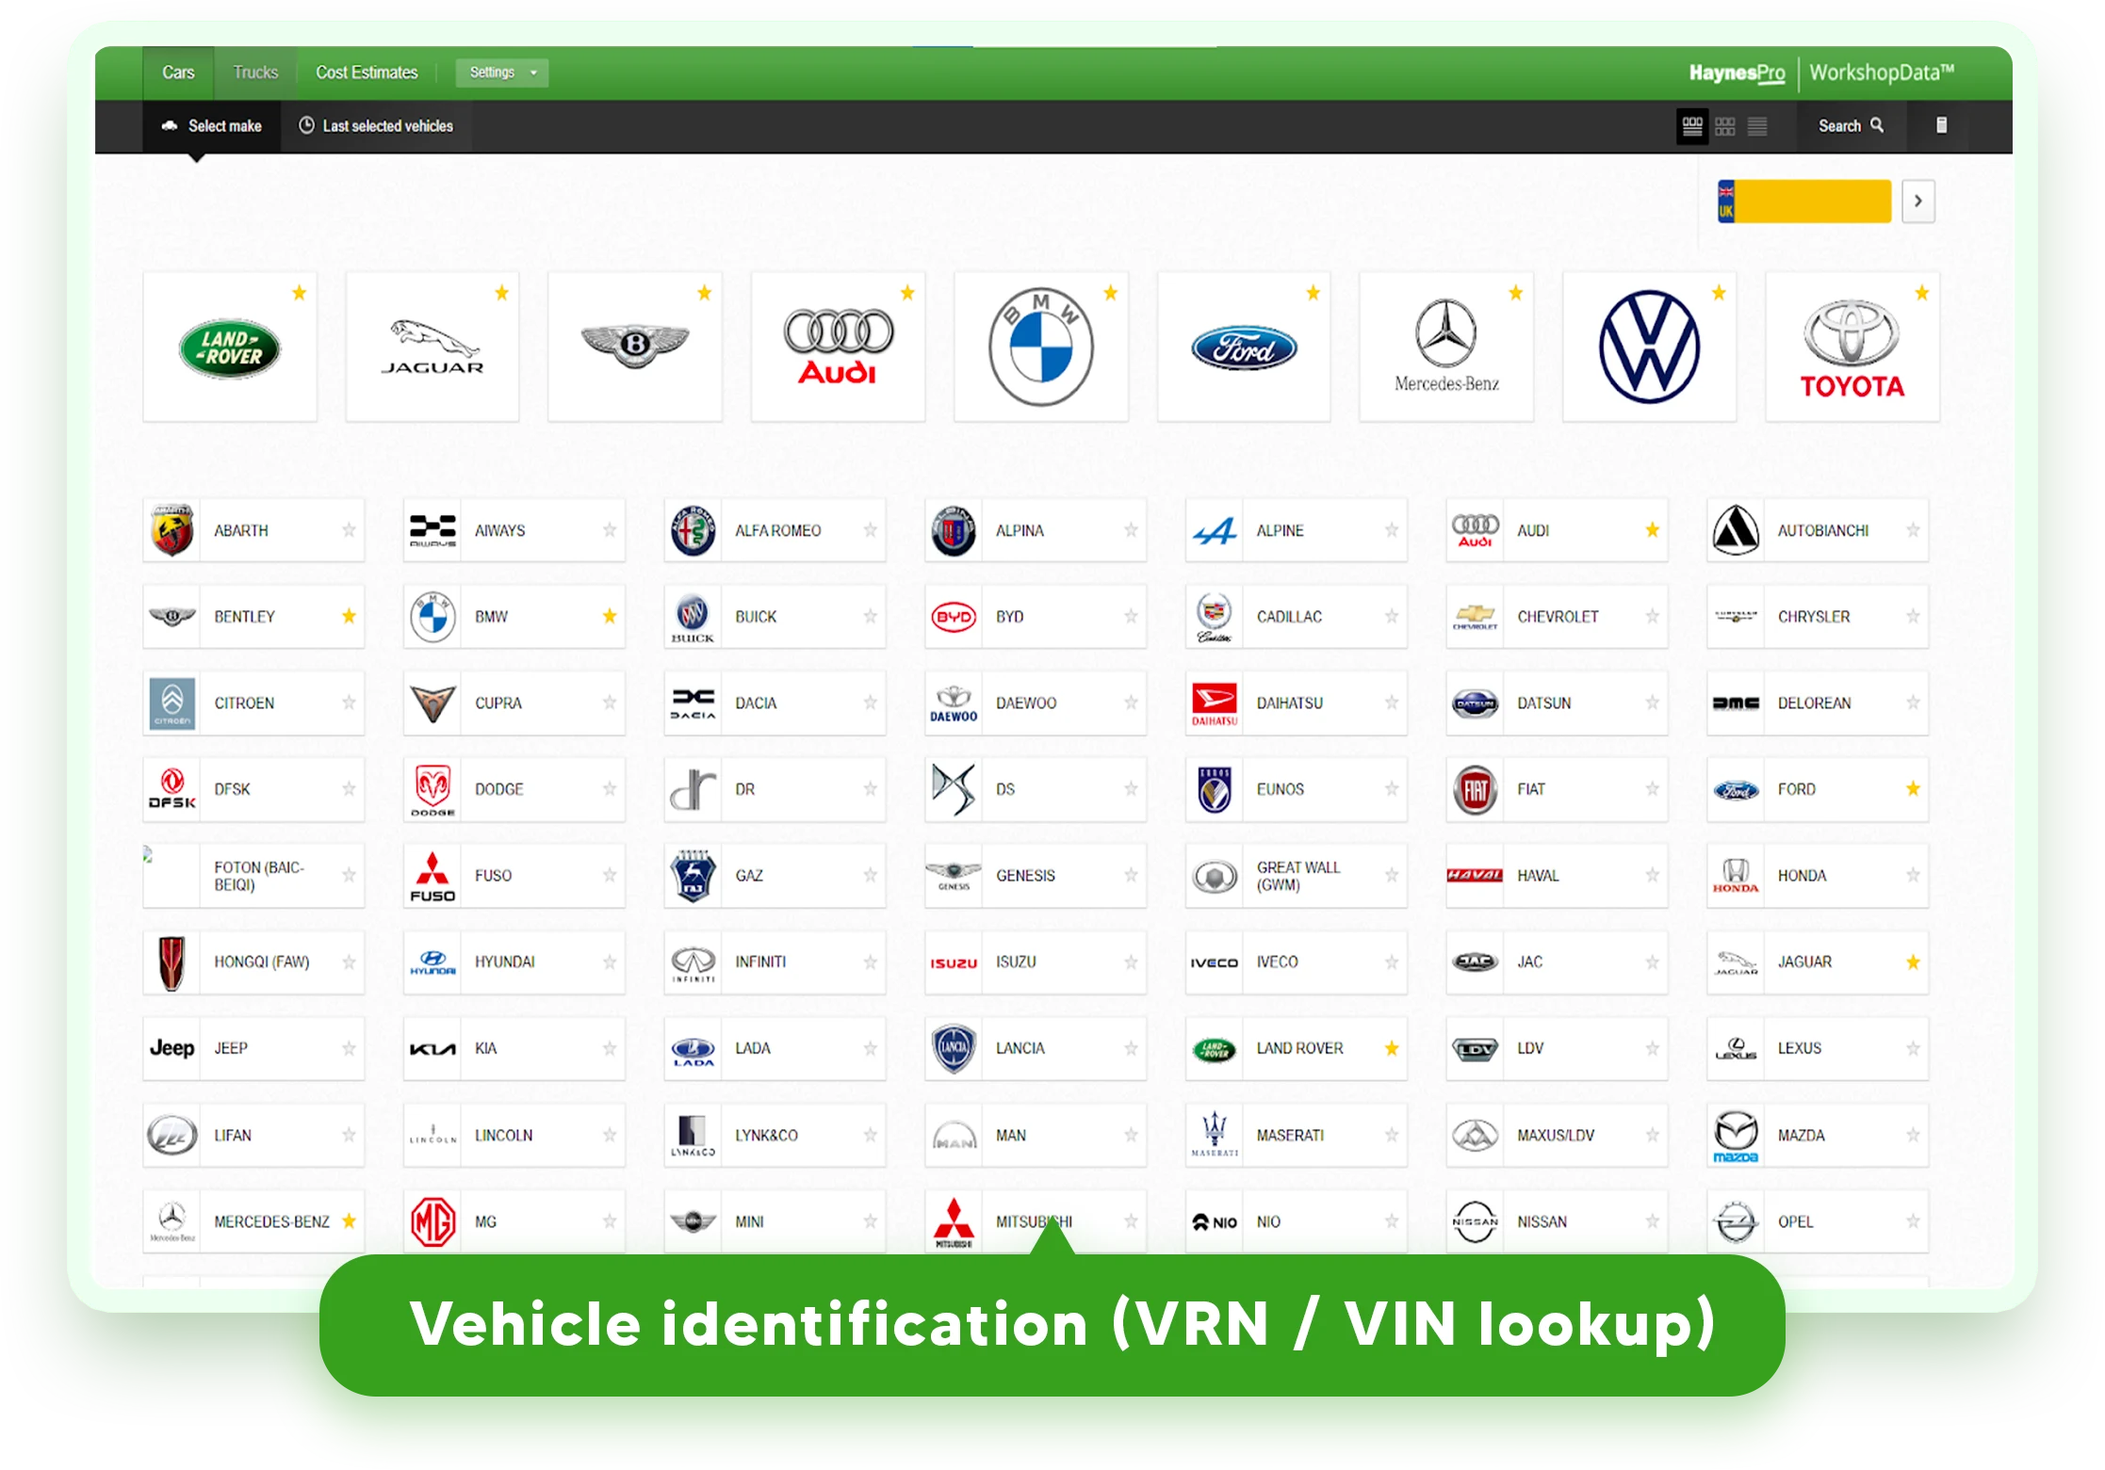Click the MG octagon logo

[432, 1221]
